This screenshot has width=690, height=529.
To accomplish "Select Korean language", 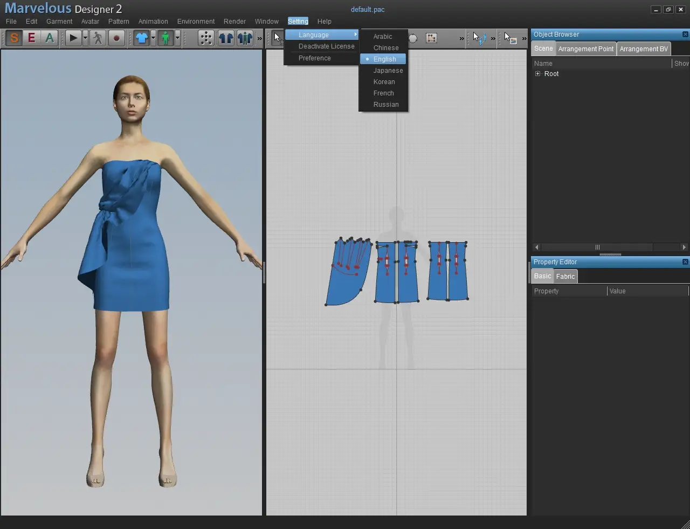I will [383, 82].
